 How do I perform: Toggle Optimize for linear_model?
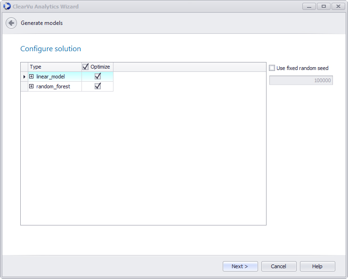tap(97, 77)
